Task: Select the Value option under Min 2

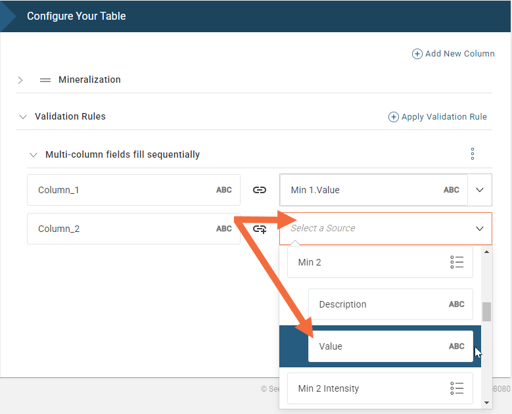Action: 390,346
